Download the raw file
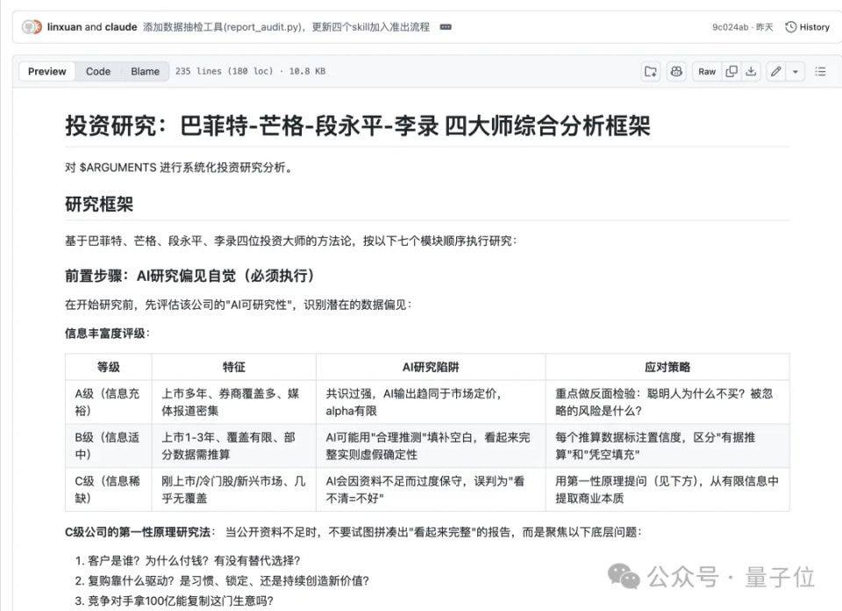This screenshot has height=611, width=842. click(752, 71)
